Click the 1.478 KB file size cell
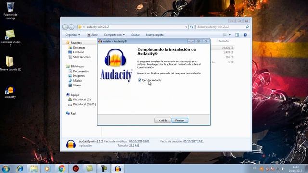The height and width of the screenshot is (173, 308). [228, 52]
